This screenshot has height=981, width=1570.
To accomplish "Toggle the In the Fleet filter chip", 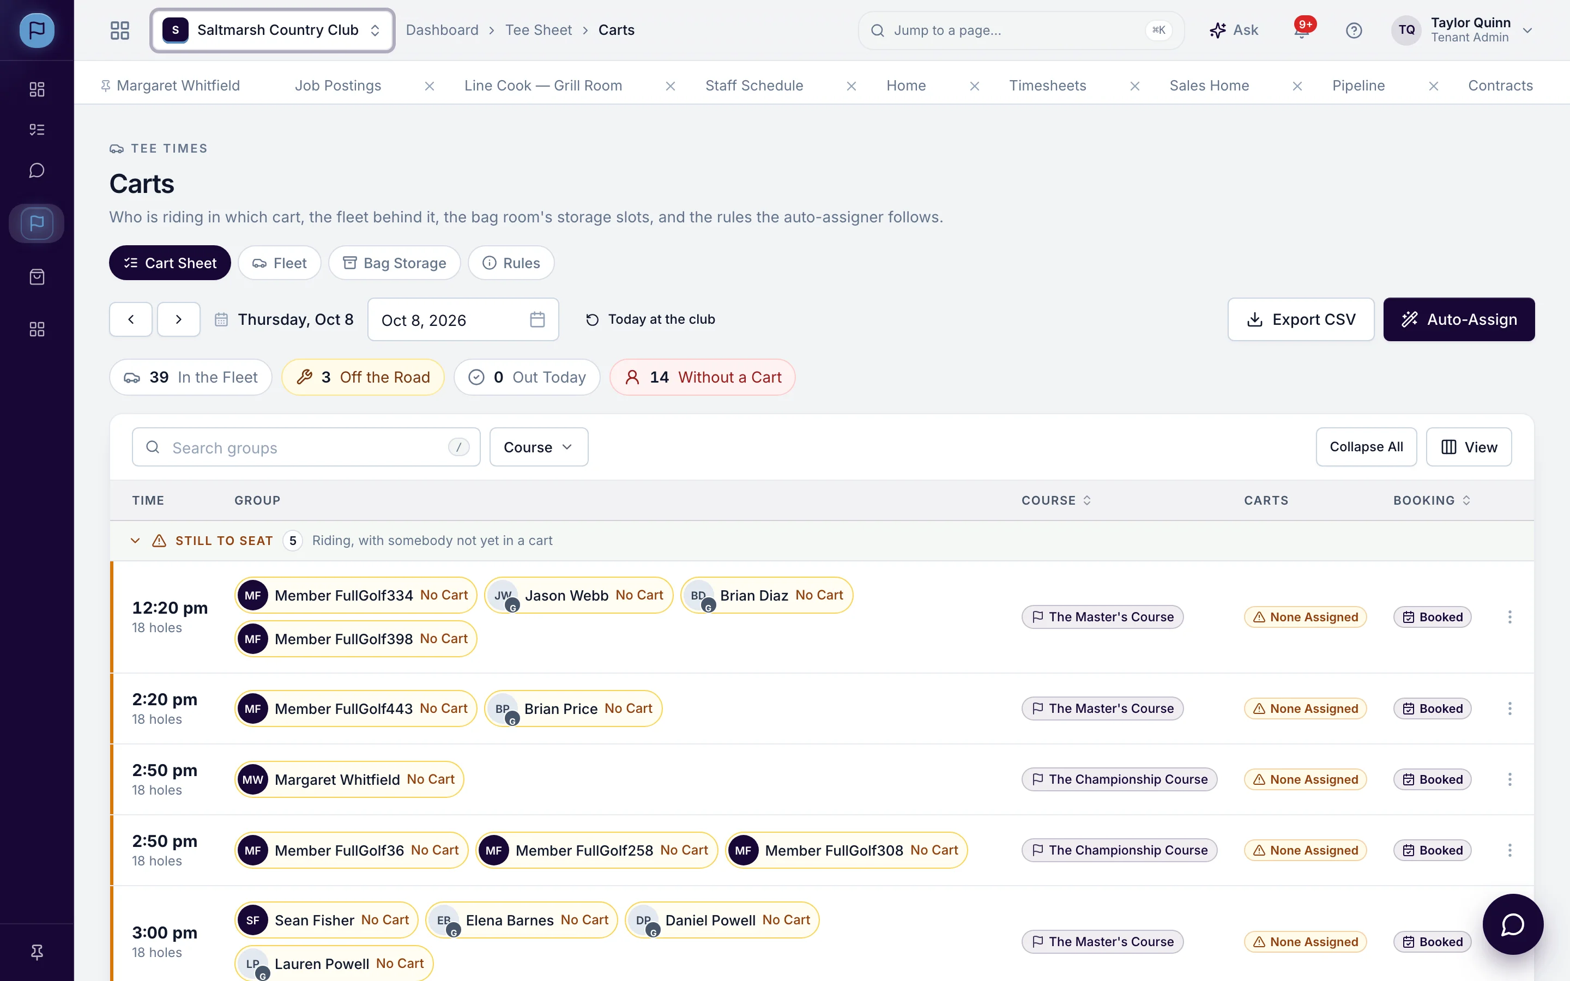I will 191,377.
